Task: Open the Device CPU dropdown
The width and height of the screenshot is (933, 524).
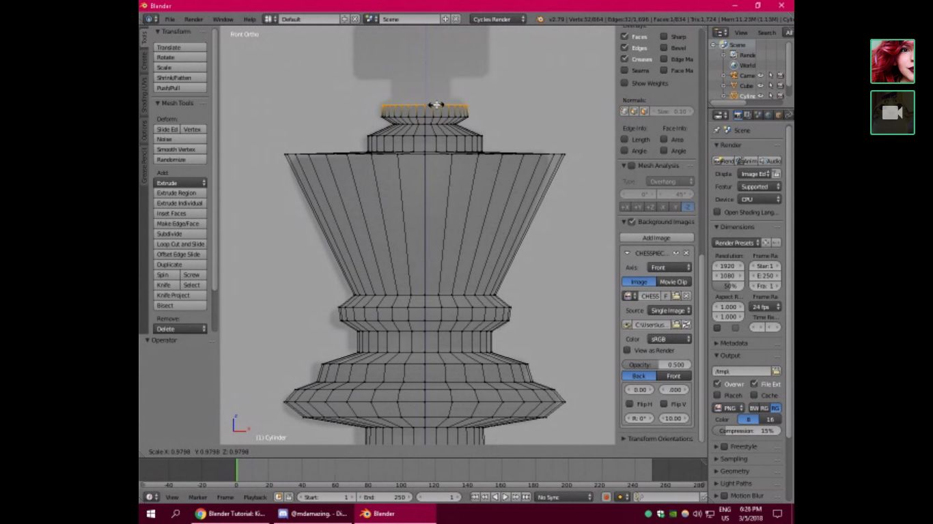Action: (x=760, y=199)
